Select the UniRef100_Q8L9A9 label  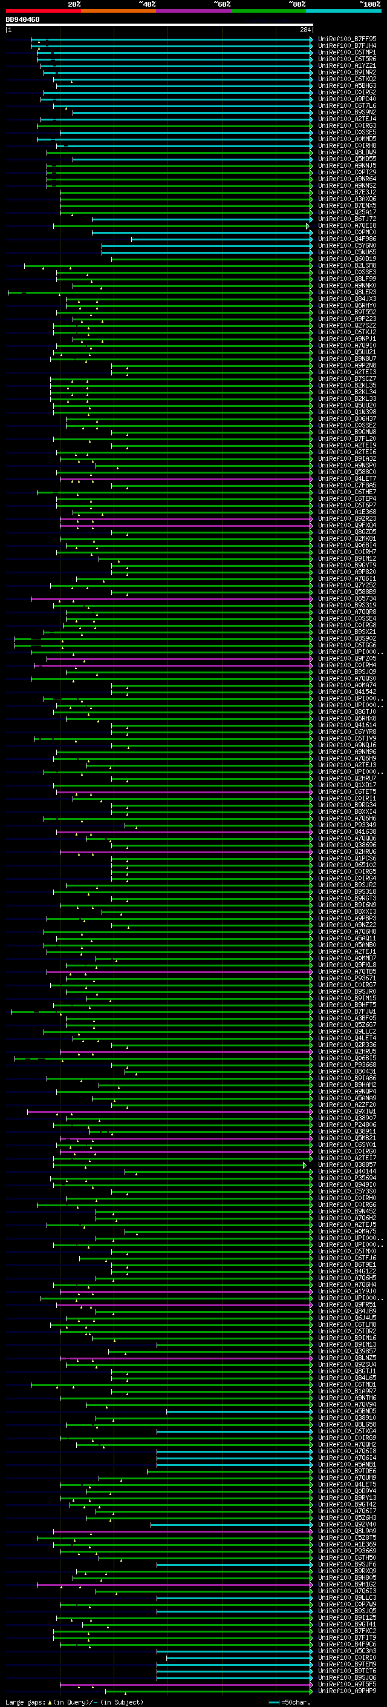(347, 1531)
